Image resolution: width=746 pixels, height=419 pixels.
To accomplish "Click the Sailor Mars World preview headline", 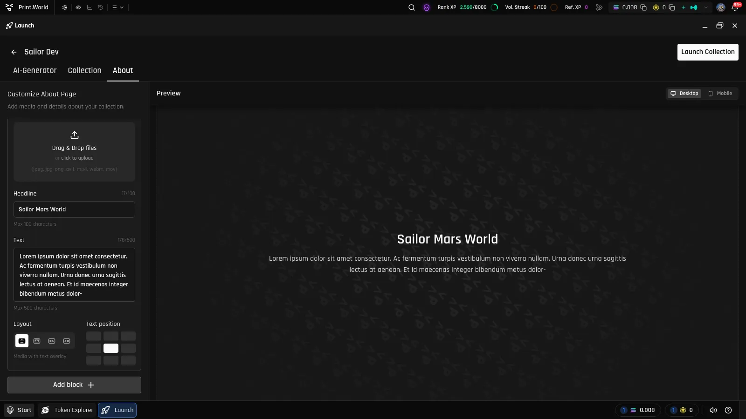I will pyautogui.click(x=448, y=239).
